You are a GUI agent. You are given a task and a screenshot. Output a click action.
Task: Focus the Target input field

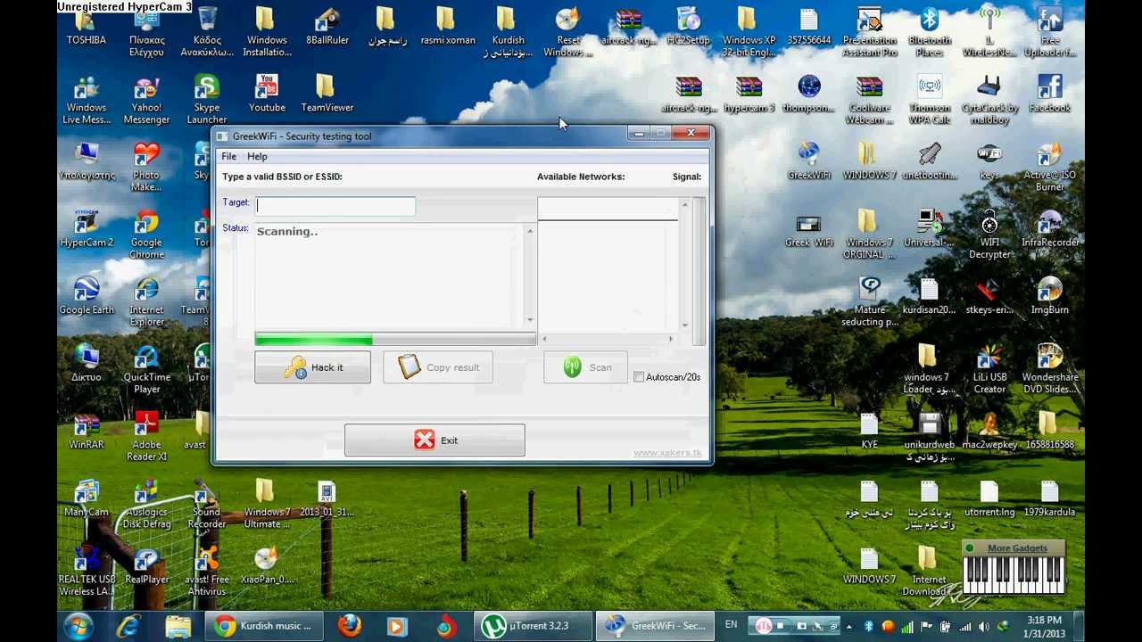coord(335,206)
